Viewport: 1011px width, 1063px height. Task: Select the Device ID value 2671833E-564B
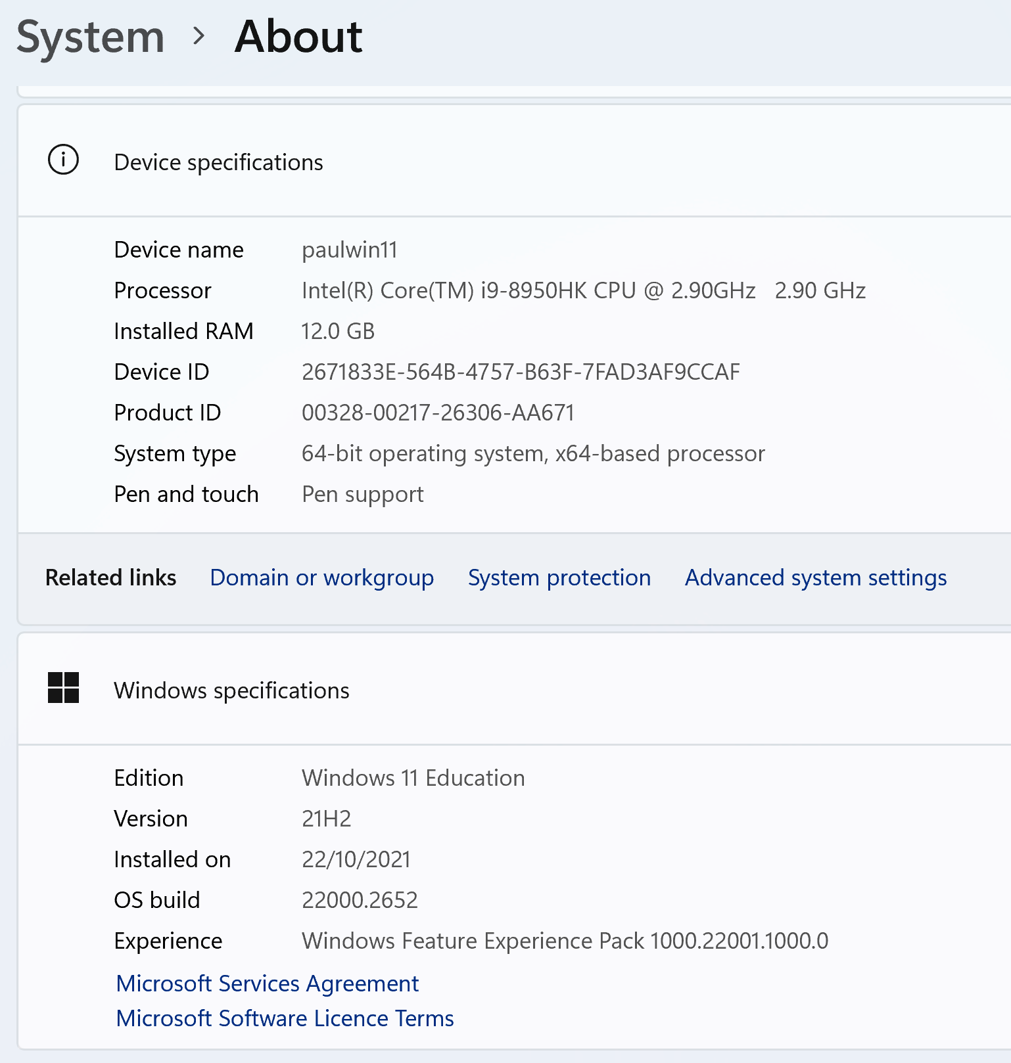(x=521, y=372)
